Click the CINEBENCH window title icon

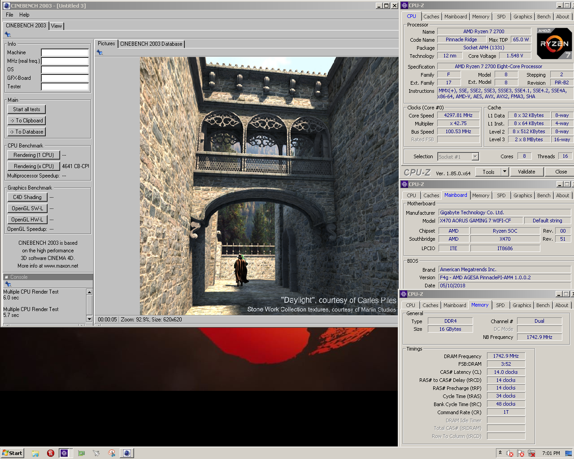(x=6, y=6)
